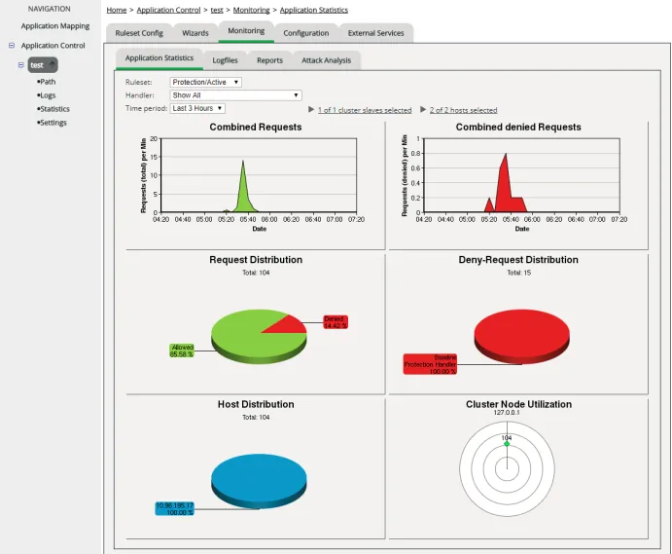Click the Cluster Node Utilization title
Viewport: 672px width, 554px height.
(518, 404)
